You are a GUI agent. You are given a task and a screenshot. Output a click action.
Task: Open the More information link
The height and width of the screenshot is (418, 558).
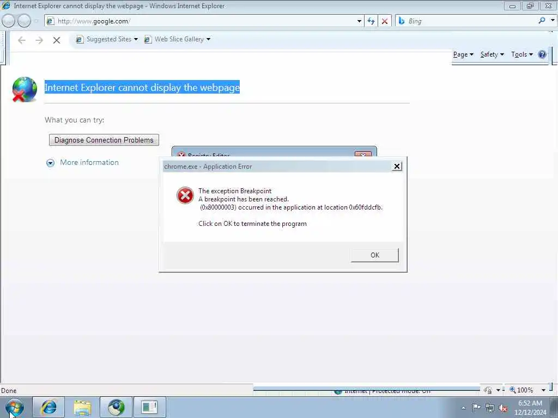click(89, 162)
